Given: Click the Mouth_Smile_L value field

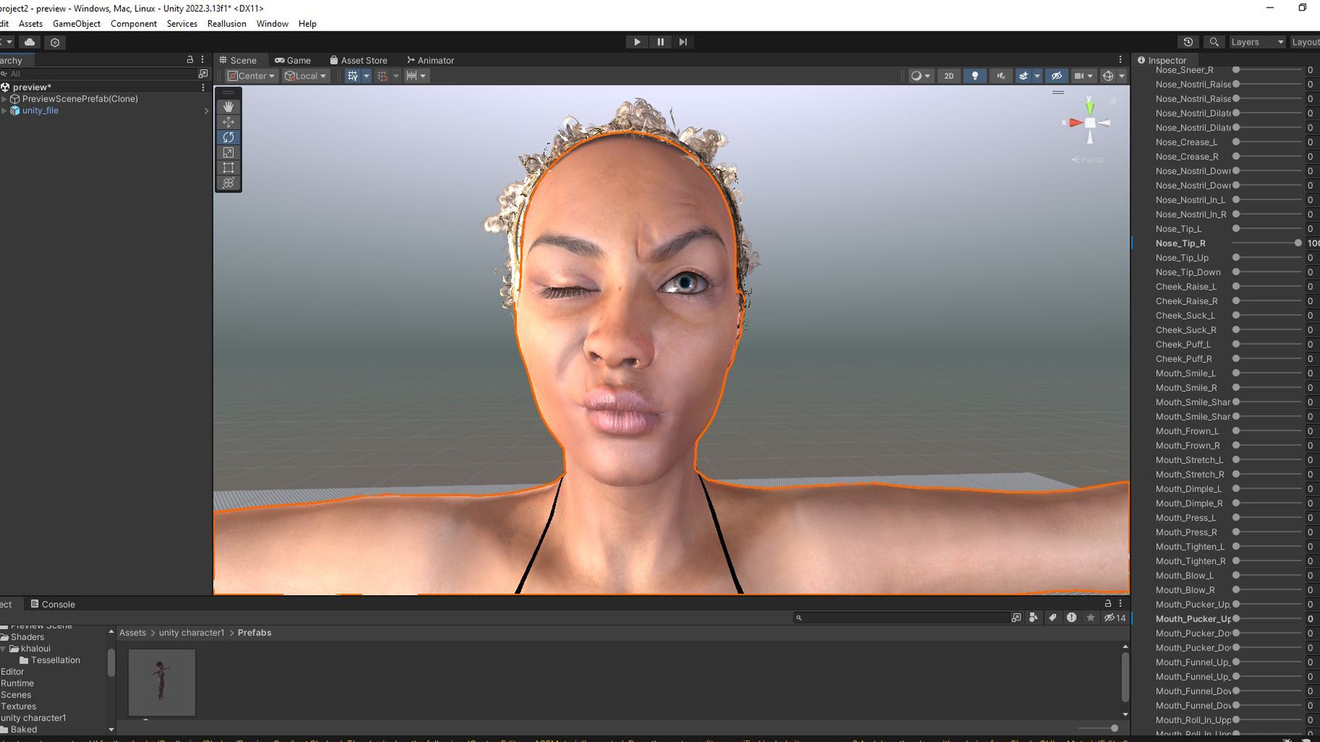Looking at the screenshot, I should click(1312, 373).
